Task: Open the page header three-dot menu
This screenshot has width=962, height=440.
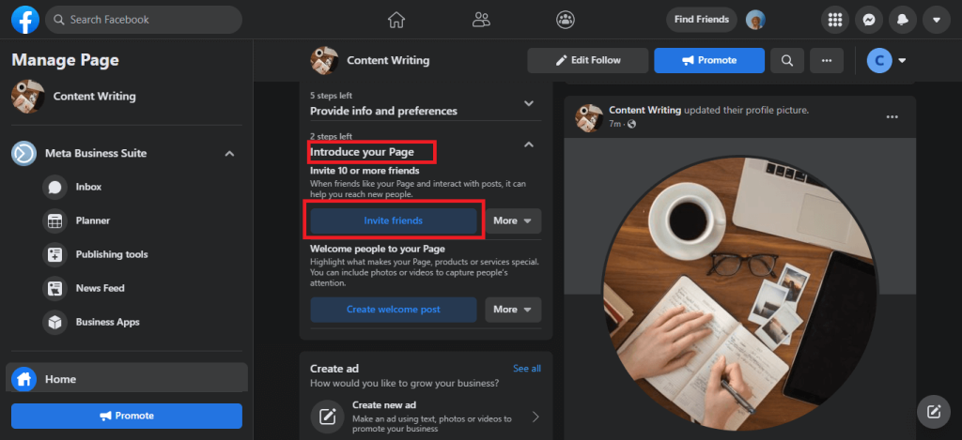Action: coord(827,60)
